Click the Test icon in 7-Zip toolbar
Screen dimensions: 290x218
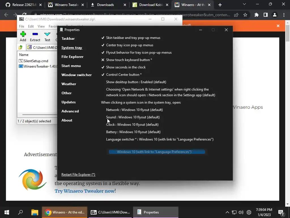coord(47,34)
